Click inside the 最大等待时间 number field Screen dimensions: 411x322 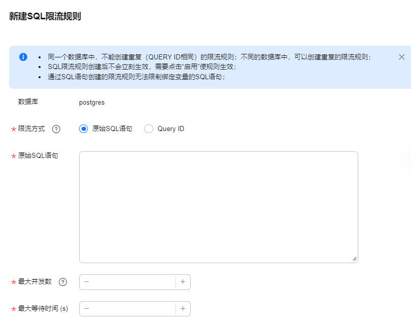(134, 309)
